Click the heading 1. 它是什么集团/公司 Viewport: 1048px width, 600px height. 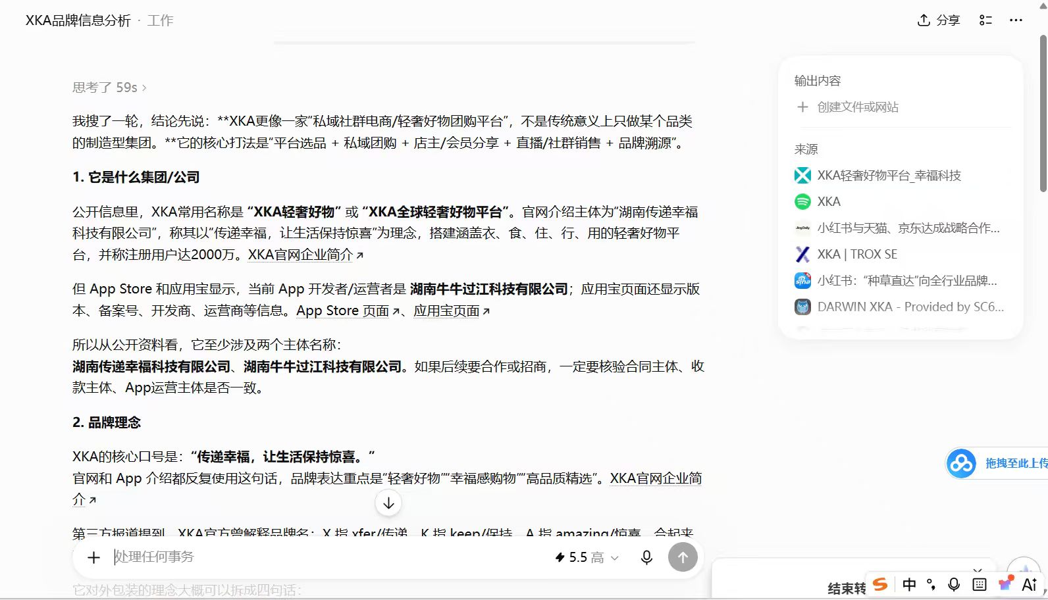[136, 177]
